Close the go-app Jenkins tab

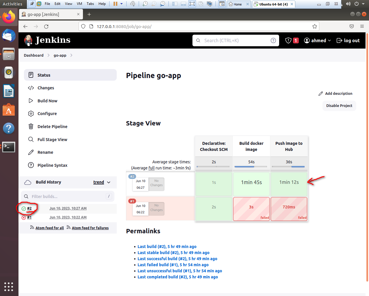click(78, 14)
